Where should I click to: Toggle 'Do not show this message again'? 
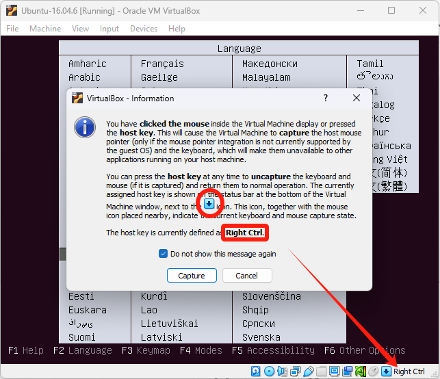(163, 254)
